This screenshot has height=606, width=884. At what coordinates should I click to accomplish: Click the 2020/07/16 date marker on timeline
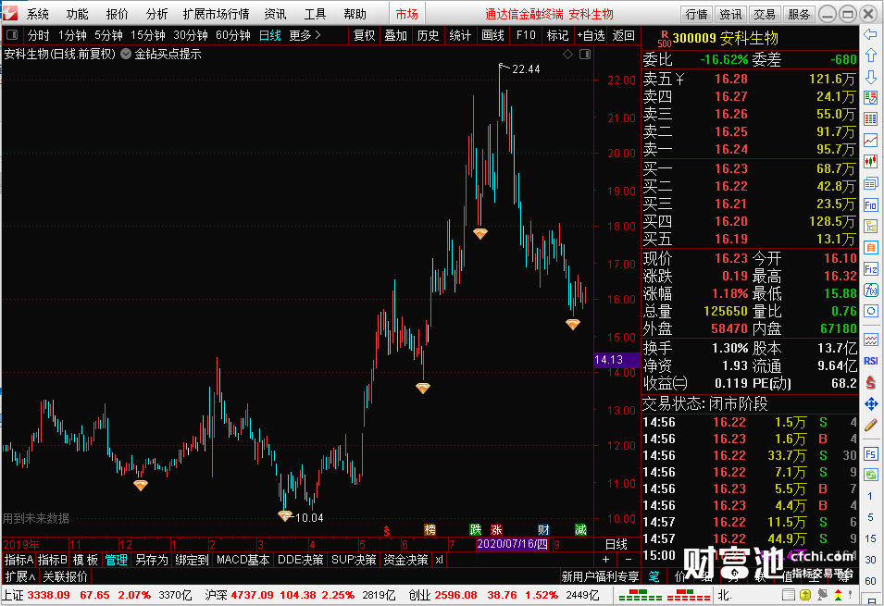(512, 545)
